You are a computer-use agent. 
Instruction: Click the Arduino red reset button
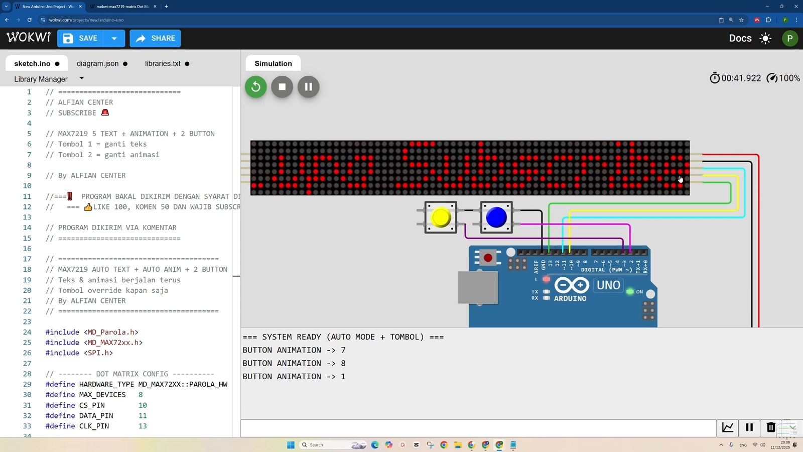(x=488, y=258)
